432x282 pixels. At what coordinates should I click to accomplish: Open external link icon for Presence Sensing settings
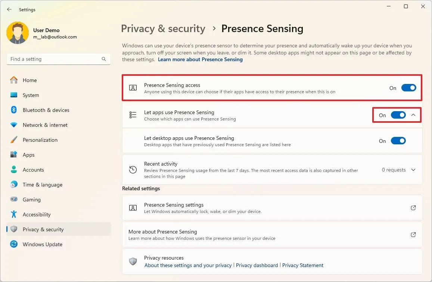[413, 208]
